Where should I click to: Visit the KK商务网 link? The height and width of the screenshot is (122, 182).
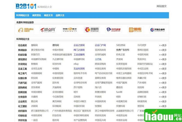pyautogui.click(x=142, y=101)
